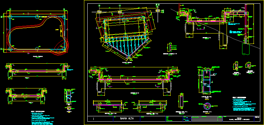Click the SECCION VIGUETA V-2 square detail
Screen dimensions: 264x125
[x=249, y=66]
